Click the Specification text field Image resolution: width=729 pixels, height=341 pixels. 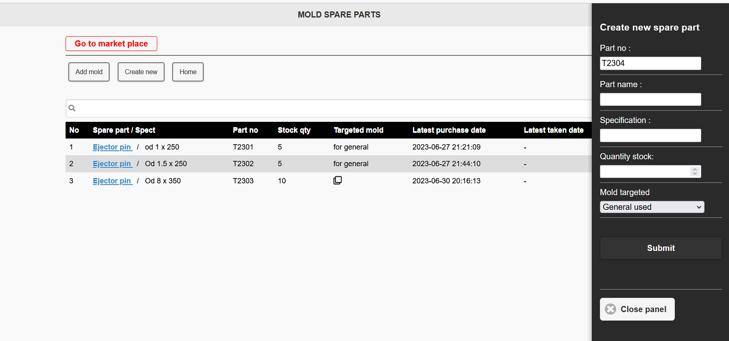tap(650, 135)
